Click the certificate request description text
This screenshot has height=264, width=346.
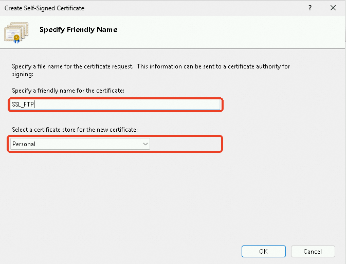tap(151, 70)
